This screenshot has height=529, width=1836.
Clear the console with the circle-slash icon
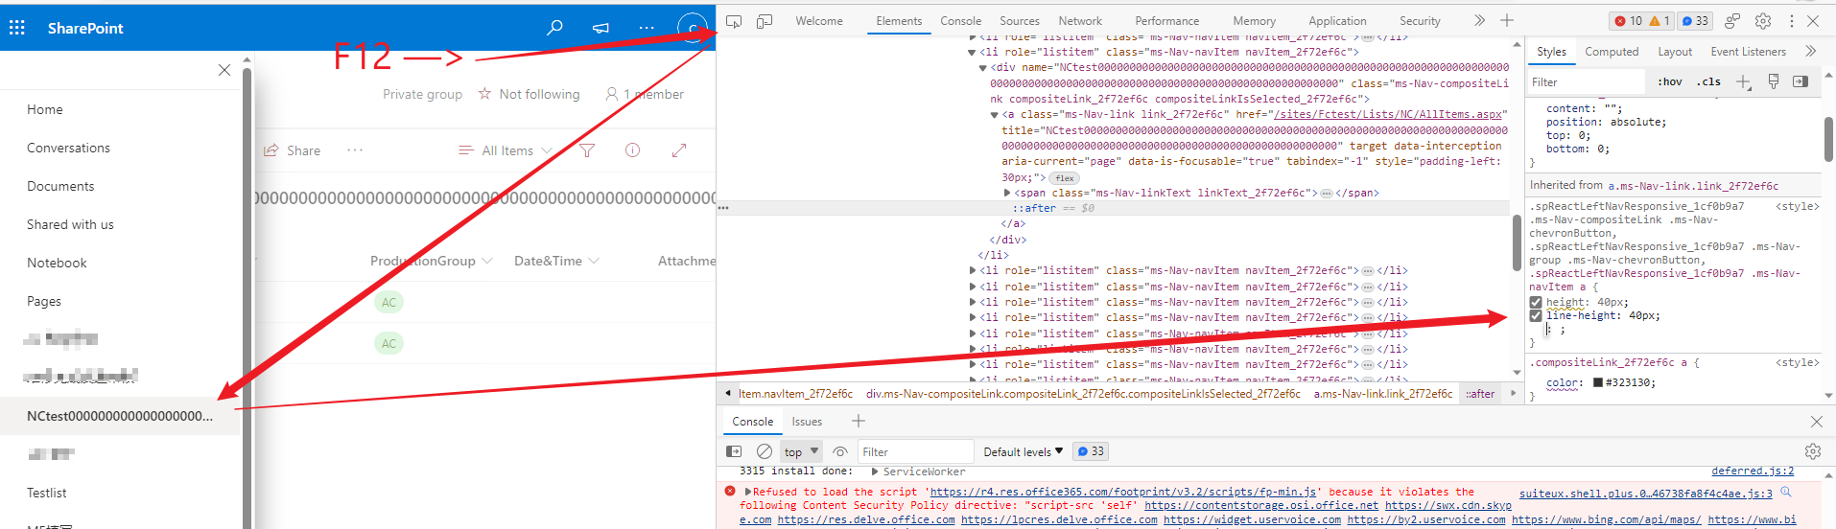[x=765, y=451]
